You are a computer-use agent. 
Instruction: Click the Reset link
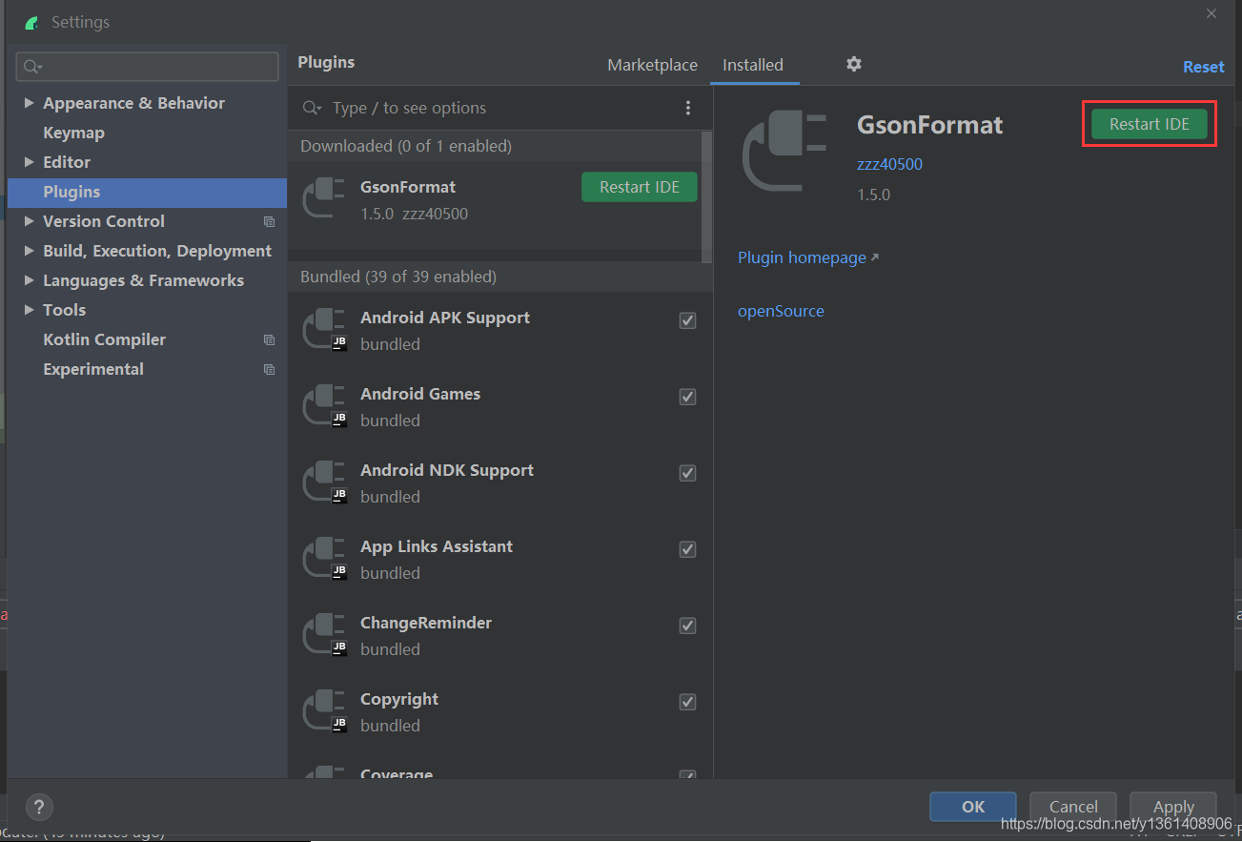pos(1203,67)
